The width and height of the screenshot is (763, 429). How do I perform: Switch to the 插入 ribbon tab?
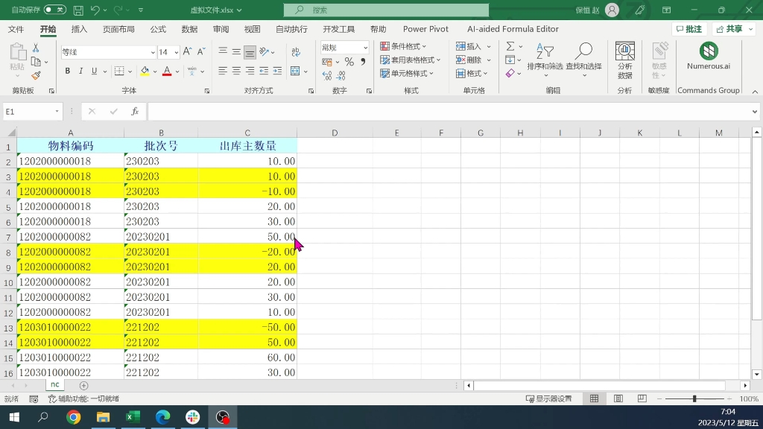[x=80, y=29]
